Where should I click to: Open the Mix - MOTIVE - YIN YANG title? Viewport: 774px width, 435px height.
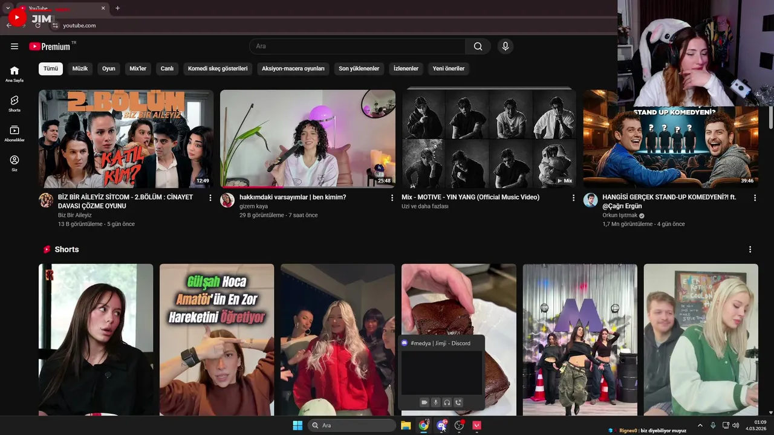[470, 198]
